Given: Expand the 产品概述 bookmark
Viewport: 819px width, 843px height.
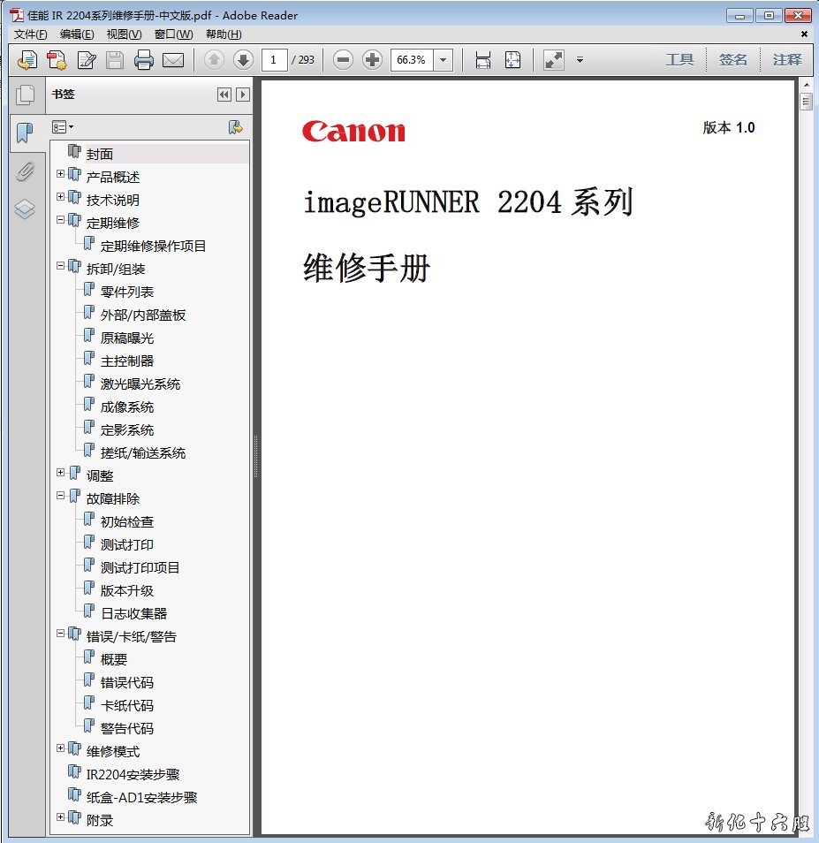Looking at the screenshot, I should [61, 174].
